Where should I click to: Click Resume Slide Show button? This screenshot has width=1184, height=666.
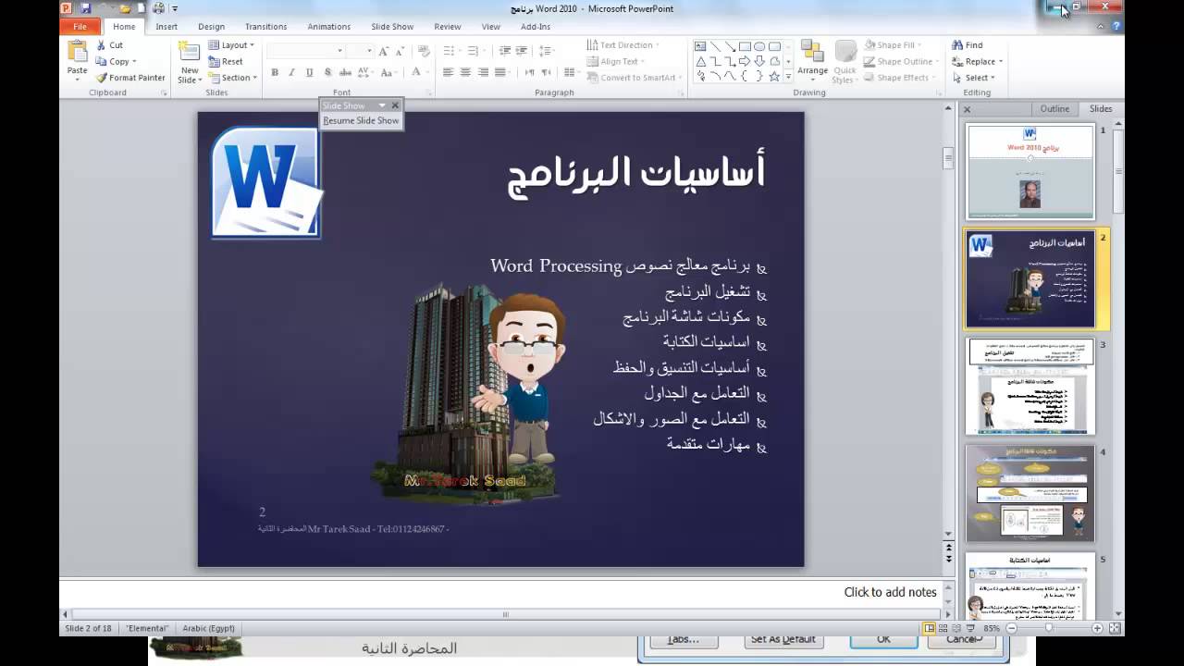click(x=361, y=120)
